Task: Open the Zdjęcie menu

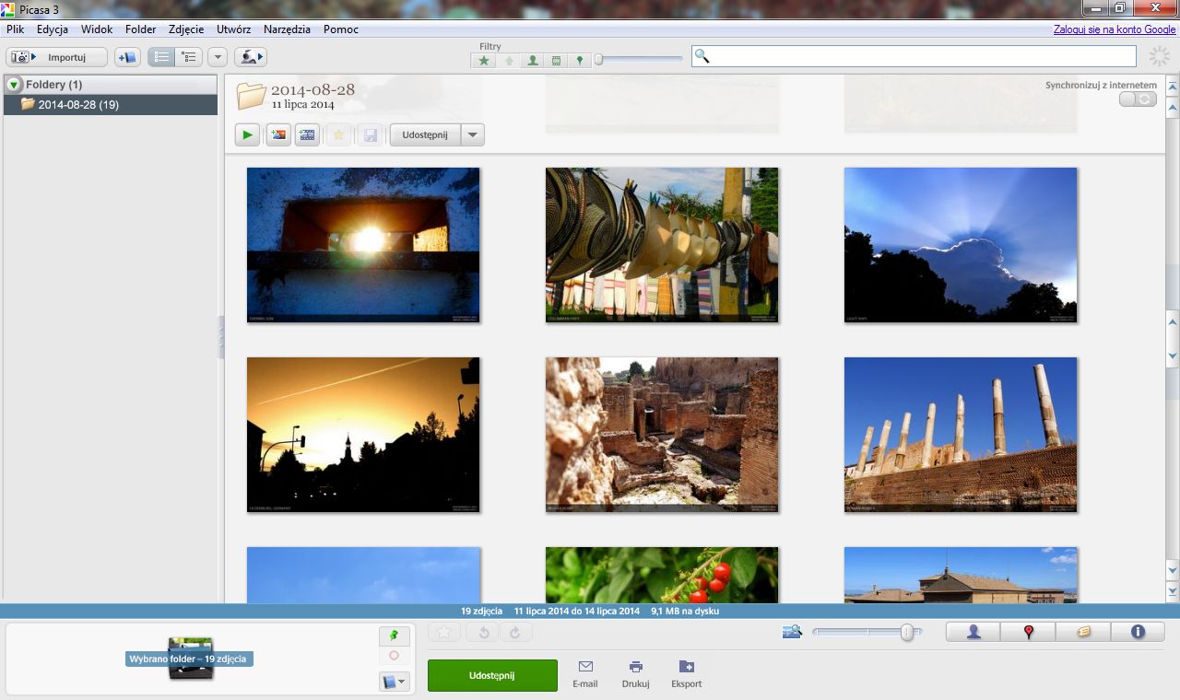Action: coord(186,29)
